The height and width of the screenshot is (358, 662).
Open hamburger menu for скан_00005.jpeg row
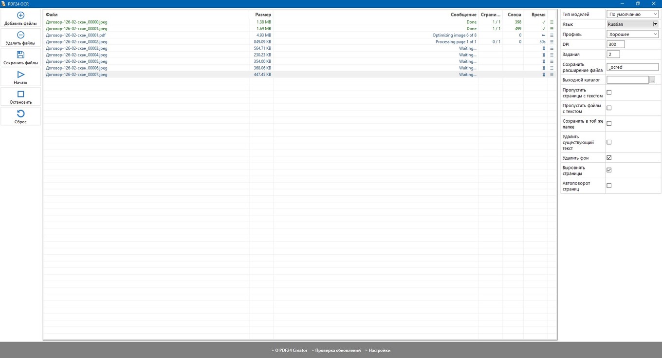pos(552,61)
